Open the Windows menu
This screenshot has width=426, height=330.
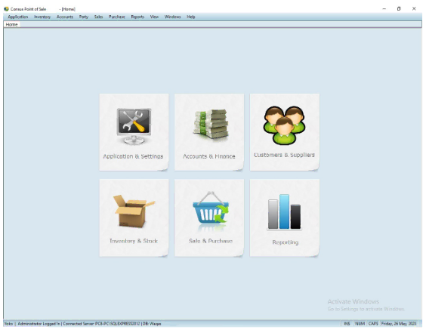(172, 17)
